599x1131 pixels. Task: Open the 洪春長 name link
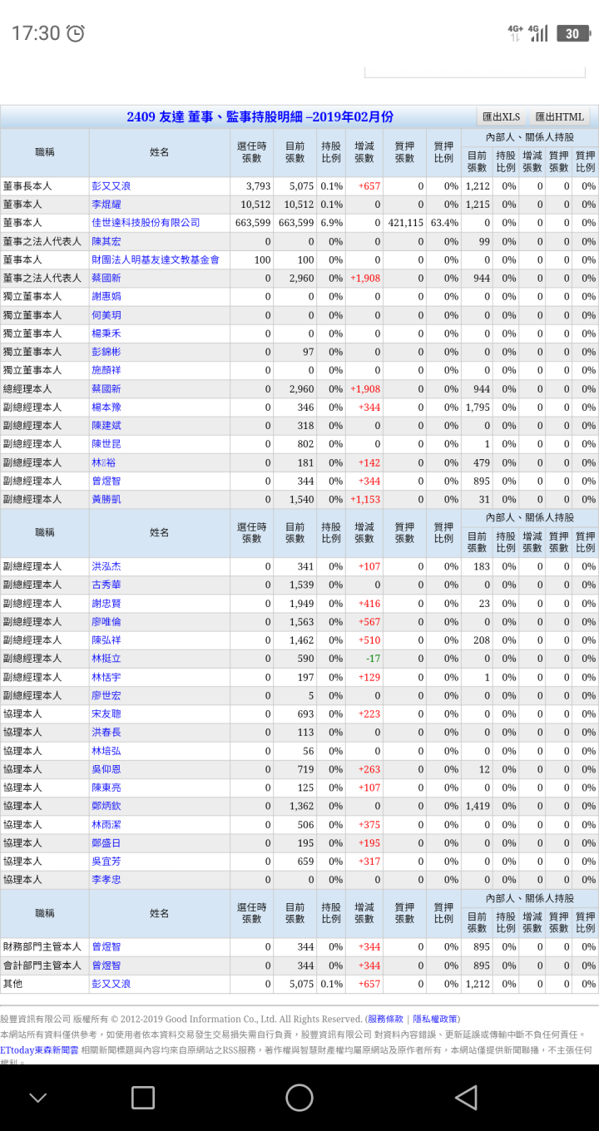coord(106,733)
